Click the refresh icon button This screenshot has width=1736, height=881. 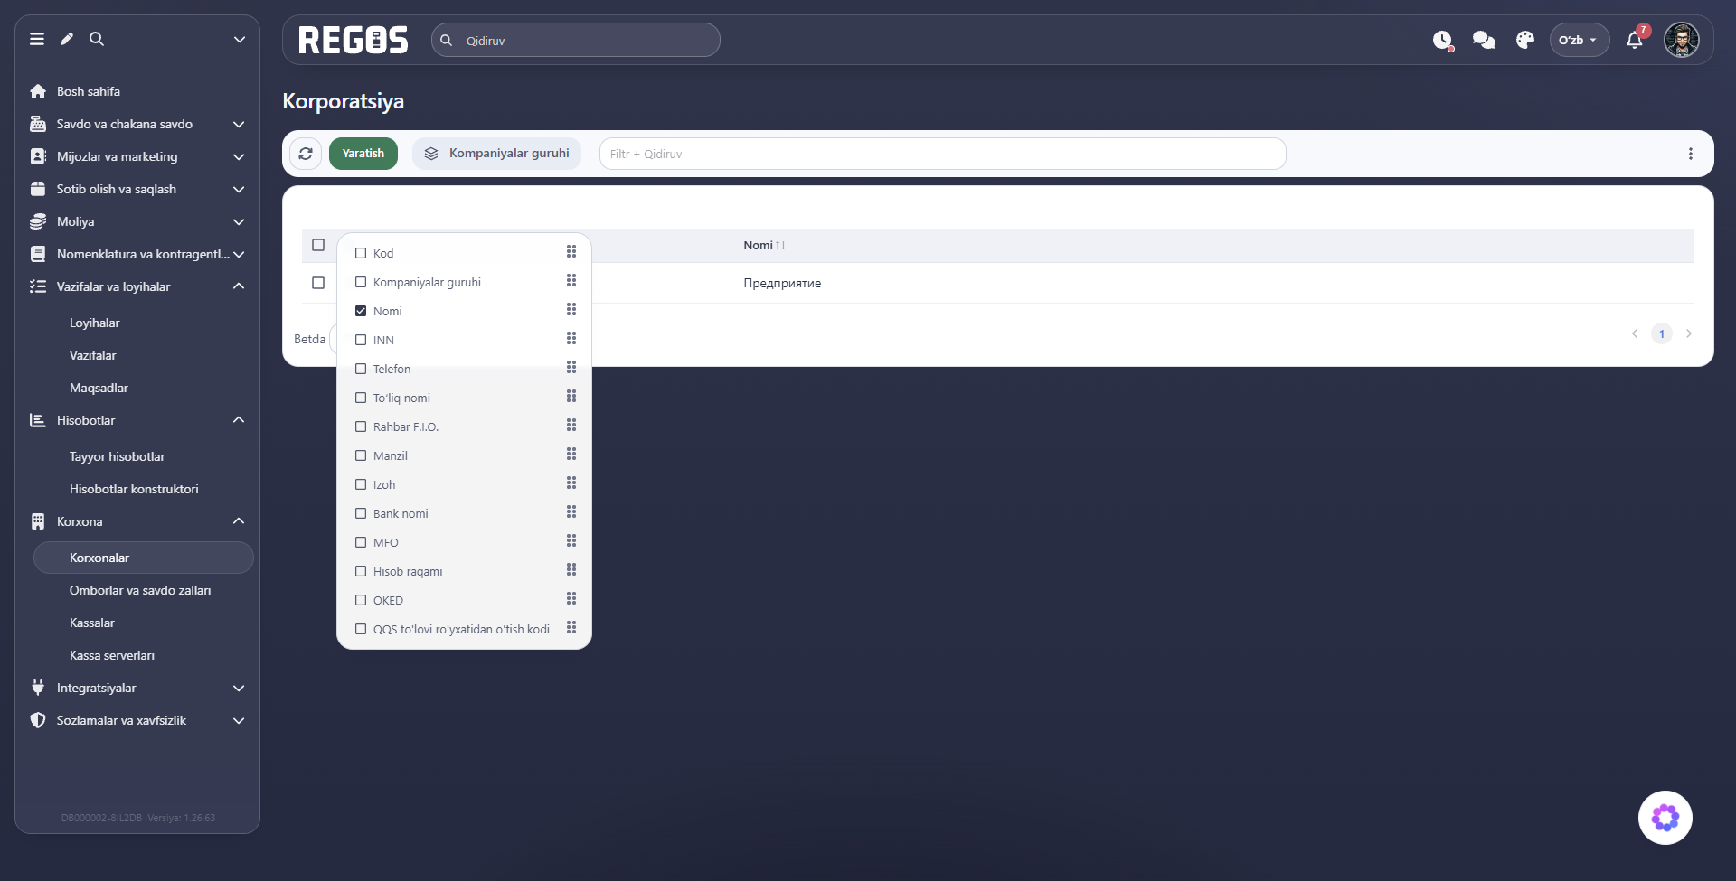coord(306,154)
